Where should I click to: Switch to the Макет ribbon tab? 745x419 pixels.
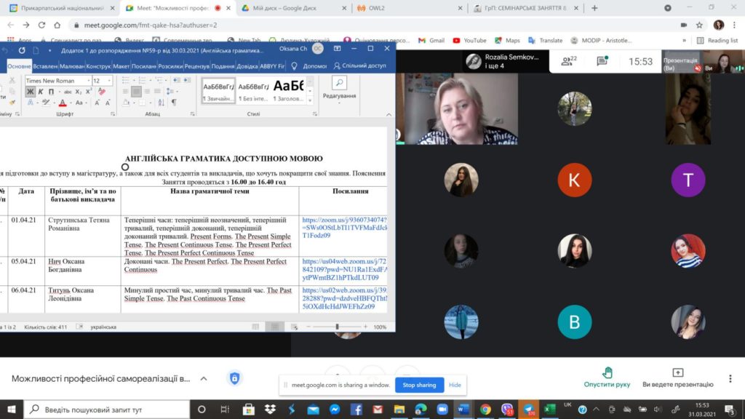coord(121,66)
